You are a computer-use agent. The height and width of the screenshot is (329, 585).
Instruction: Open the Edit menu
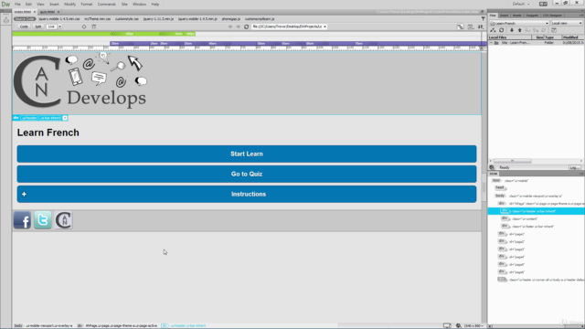(28, 4)
